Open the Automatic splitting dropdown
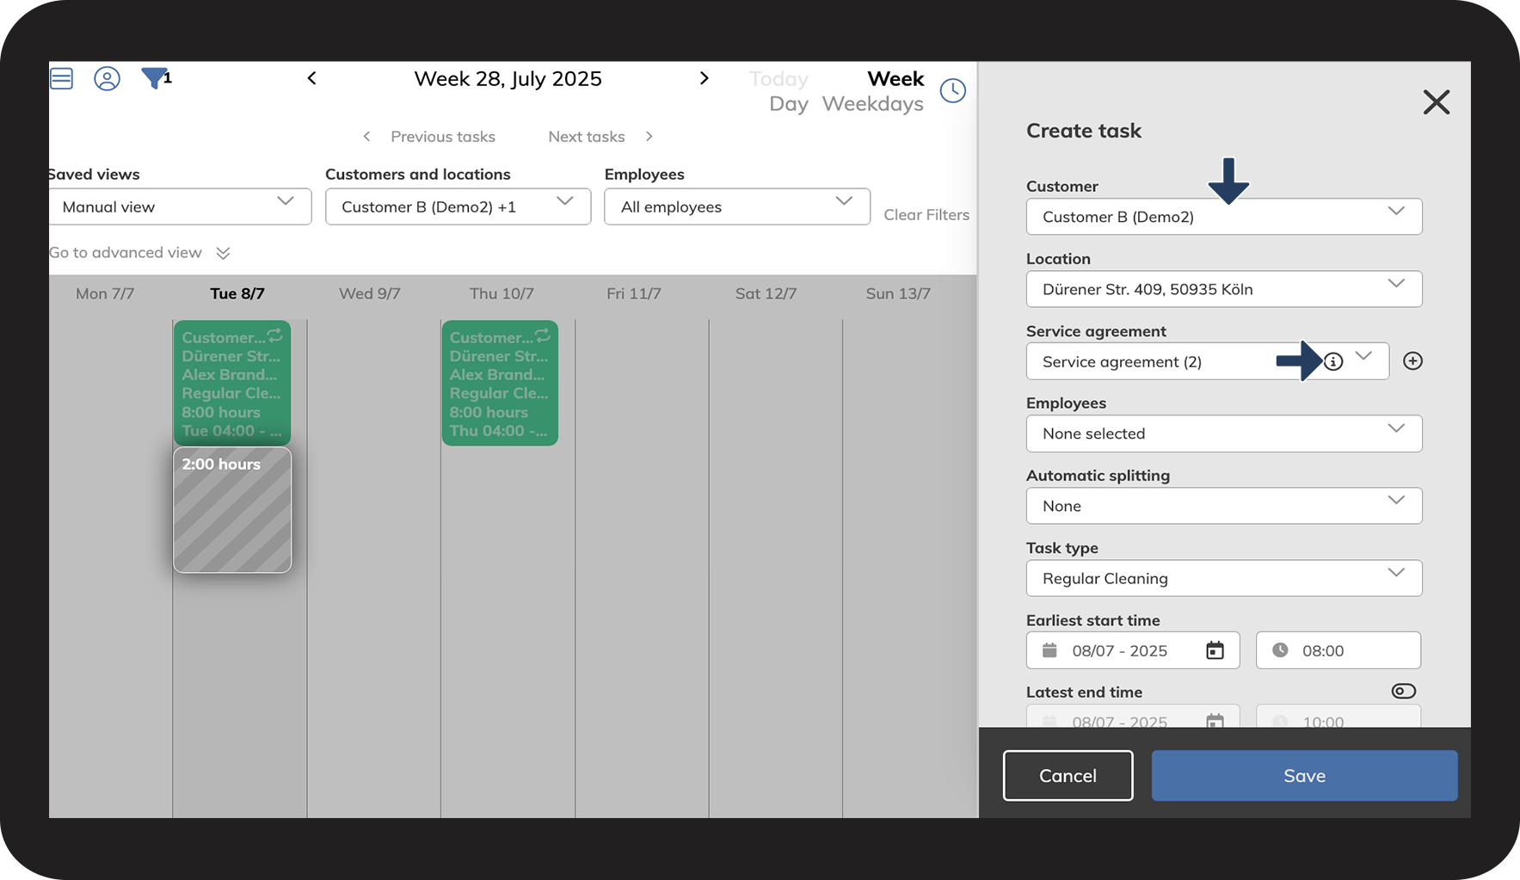 pyautogui.click(x=1224, y=506)
